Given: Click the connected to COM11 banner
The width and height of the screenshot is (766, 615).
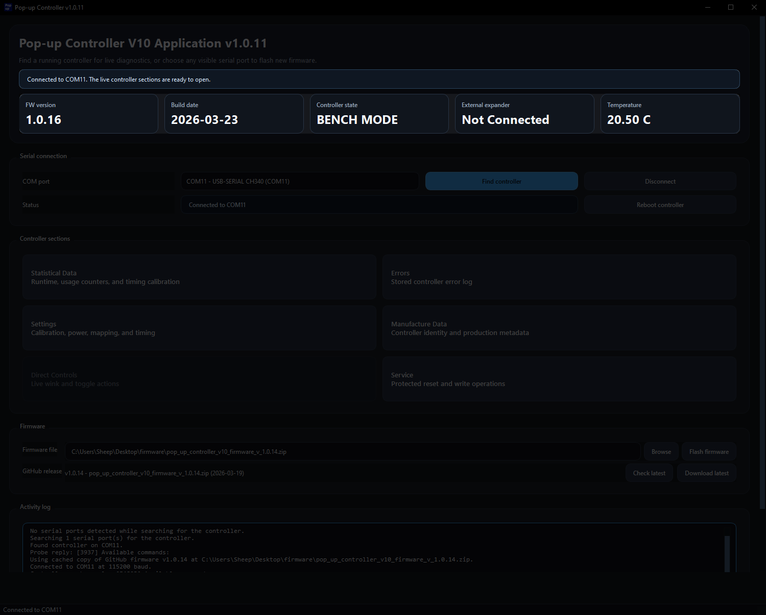Looking at the screenshot, I should [379, 79].
